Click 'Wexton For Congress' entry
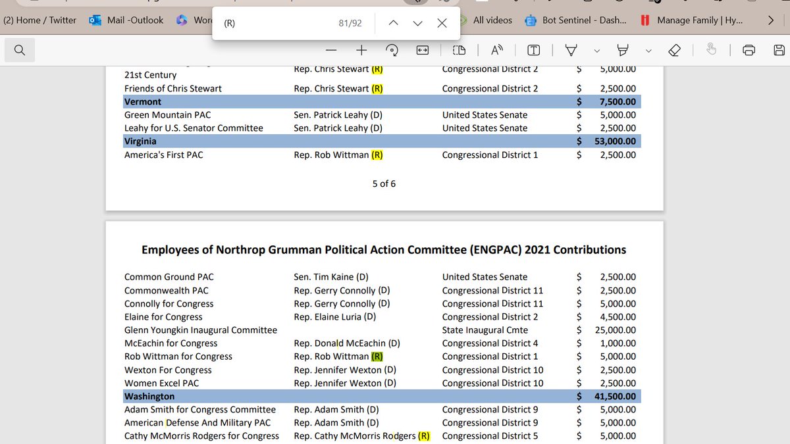Image resolution: width=790 pixels, height=444 pixels. (168, 370)
